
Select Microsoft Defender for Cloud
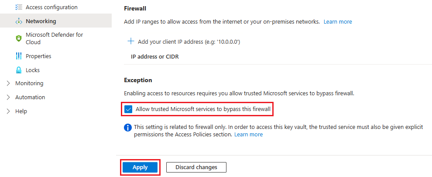coord(54,38)
